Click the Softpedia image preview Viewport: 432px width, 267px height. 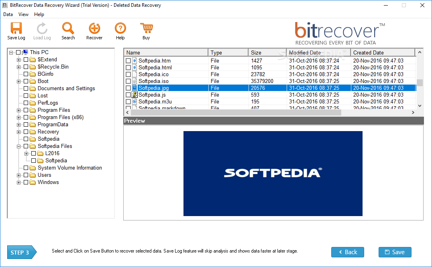pyautogui.click(x=273, y=174)
